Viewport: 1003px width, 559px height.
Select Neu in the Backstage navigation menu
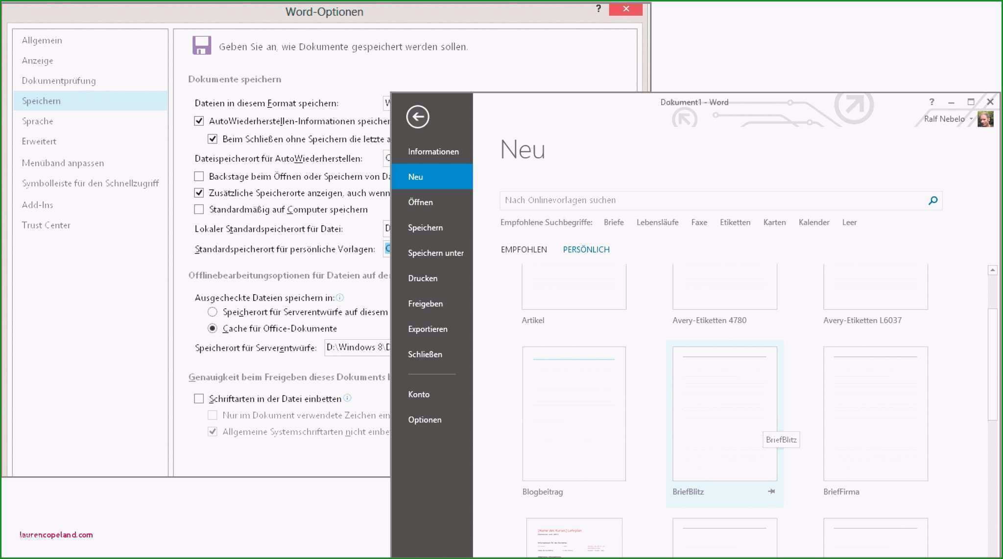[x=416, y=176]
